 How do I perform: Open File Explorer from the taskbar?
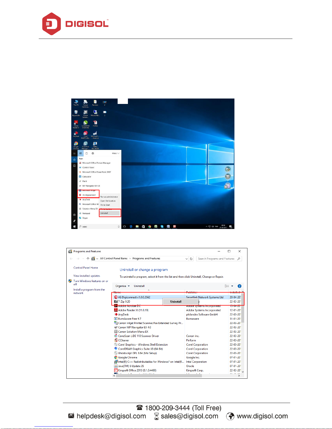(x=137, y=227)
